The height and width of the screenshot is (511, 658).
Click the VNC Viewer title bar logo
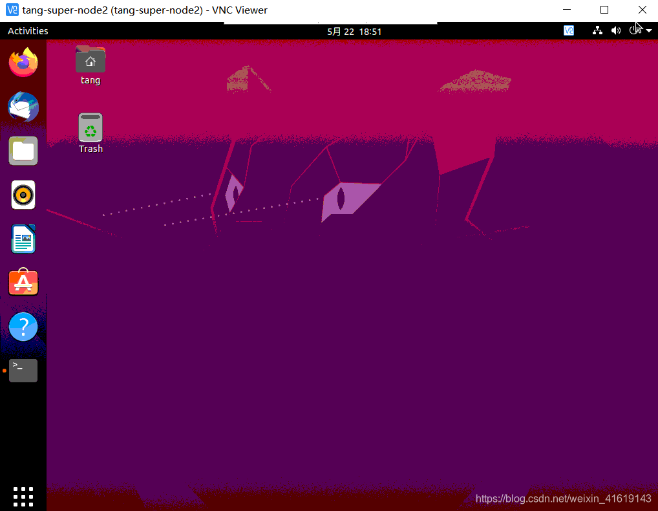(x=12, y=10)
